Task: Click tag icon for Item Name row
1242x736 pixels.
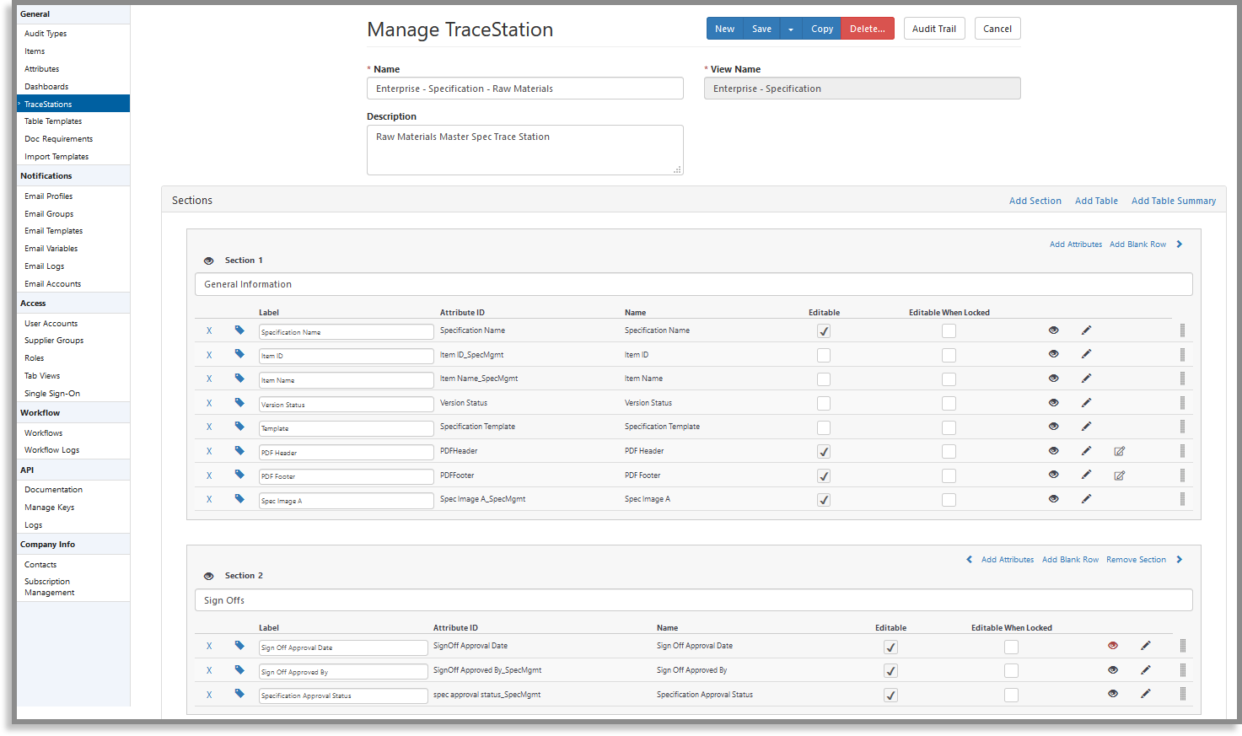Action: 239,379
